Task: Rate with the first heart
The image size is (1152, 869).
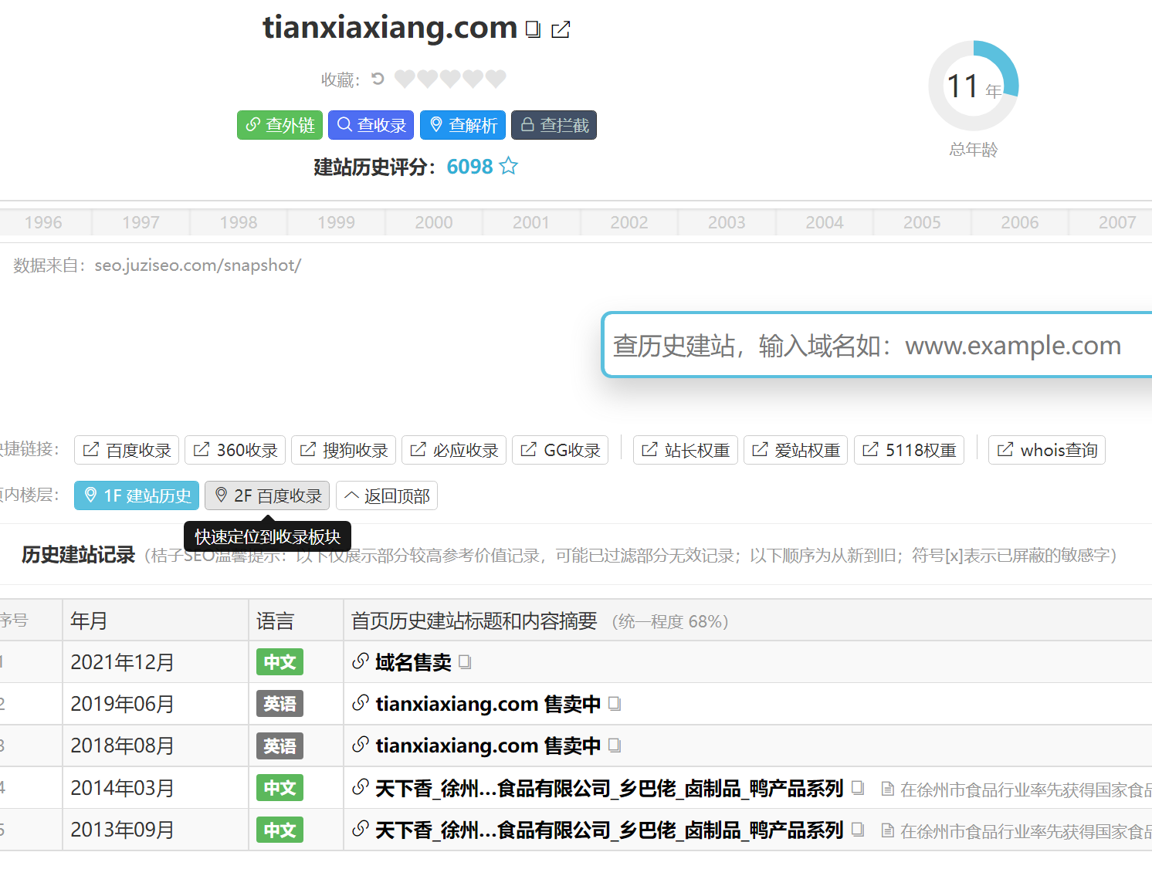Action: point(405,79)
